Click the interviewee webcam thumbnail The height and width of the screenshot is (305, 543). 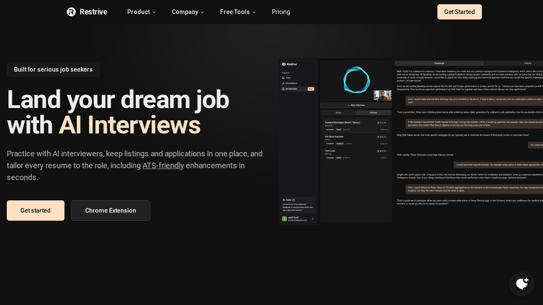382,95
